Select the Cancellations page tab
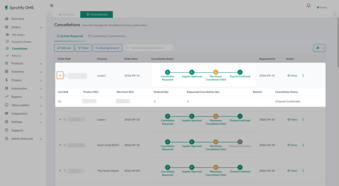 point(96,15)
